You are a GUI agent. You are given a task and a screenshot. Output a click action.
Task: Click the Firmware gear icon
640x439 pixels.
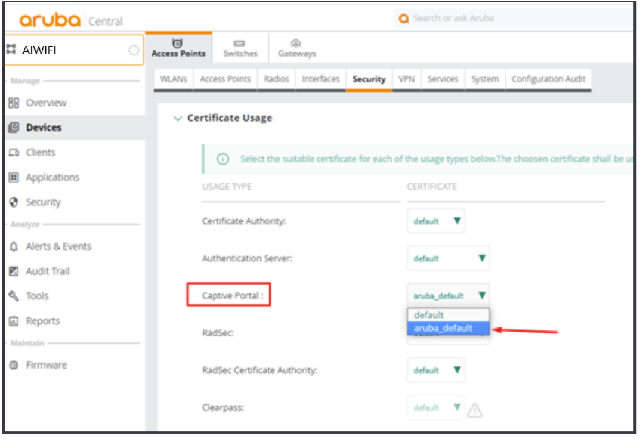14,365
